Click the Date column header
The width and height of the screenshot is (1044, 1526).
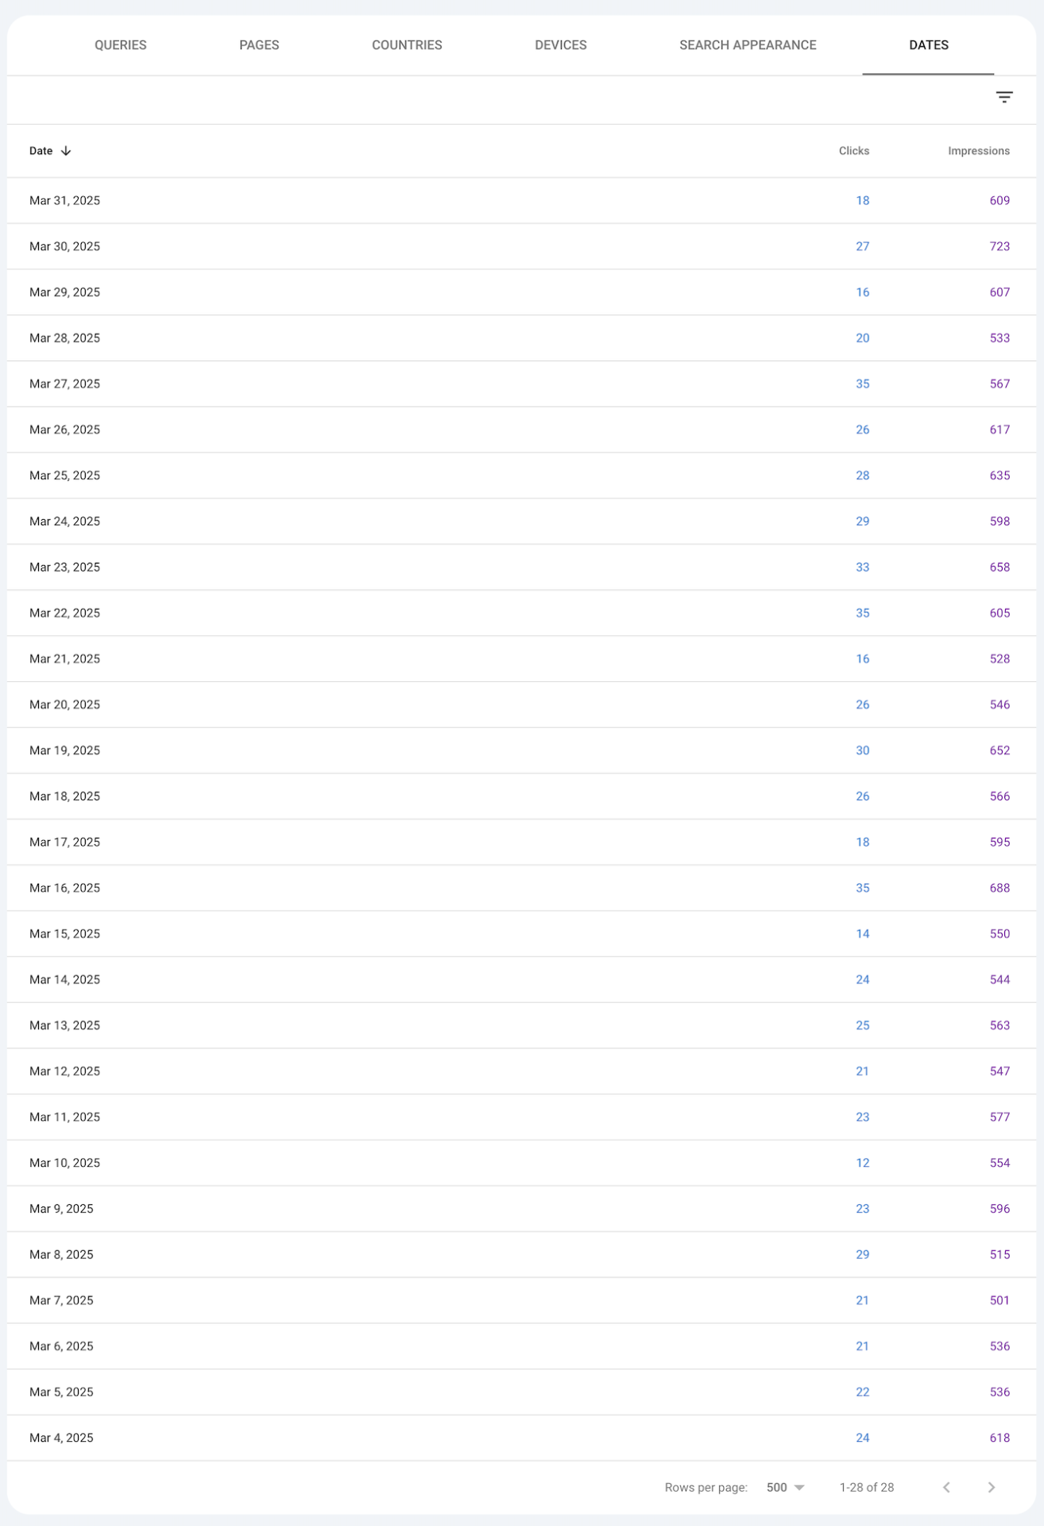[41, 151]
